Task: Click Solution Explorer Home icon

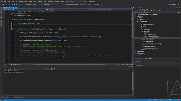Action: pos(140,10)
